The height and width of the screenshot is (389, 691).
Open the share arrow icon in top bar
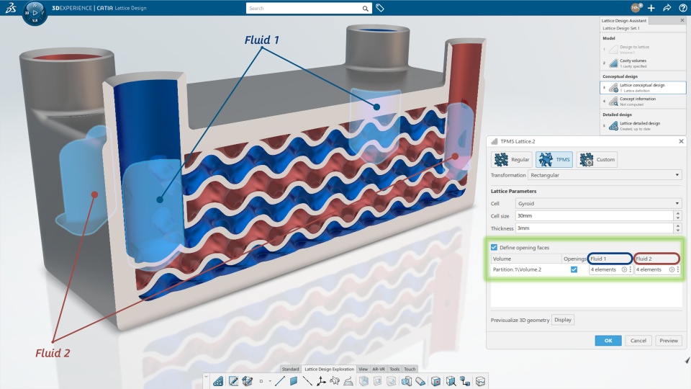click(667, 8)
